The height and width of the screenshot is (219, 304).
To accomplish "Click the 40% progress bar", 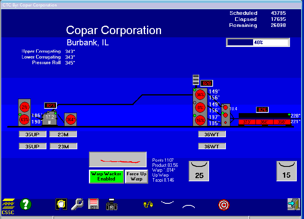I will [x=258, y=43].
